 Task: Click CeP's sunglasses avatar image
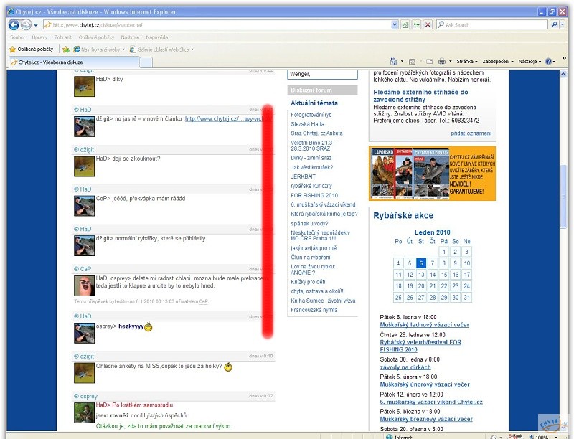click(x=84, y=285)
